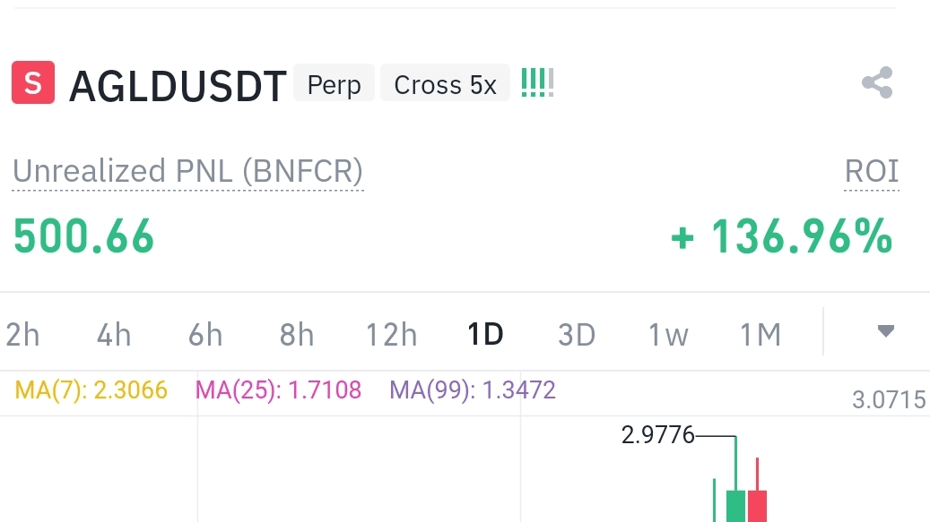Toggle the Perp contract badge
Image resolution: width=930 pixels, height=522 pixels.
(333, 83)
